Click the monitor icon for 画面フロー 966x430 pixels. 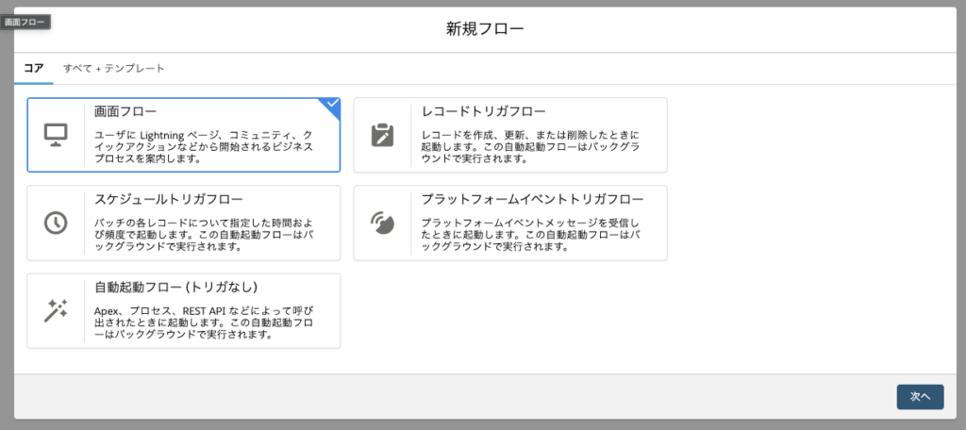[56, 135]
